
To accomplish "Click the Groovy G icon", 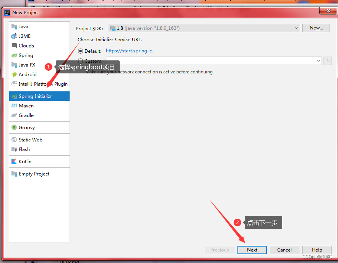I will 14,127.
